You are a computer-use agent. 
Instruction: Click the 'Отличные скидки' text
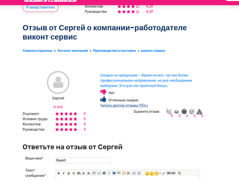[123, 100]
